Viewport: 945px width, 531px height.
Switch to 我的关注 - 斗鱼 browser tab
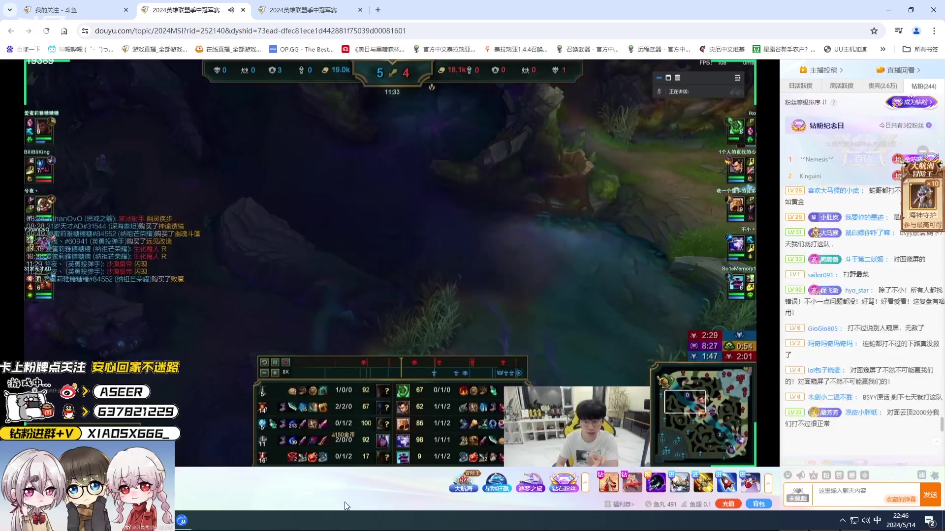[75, 10]
